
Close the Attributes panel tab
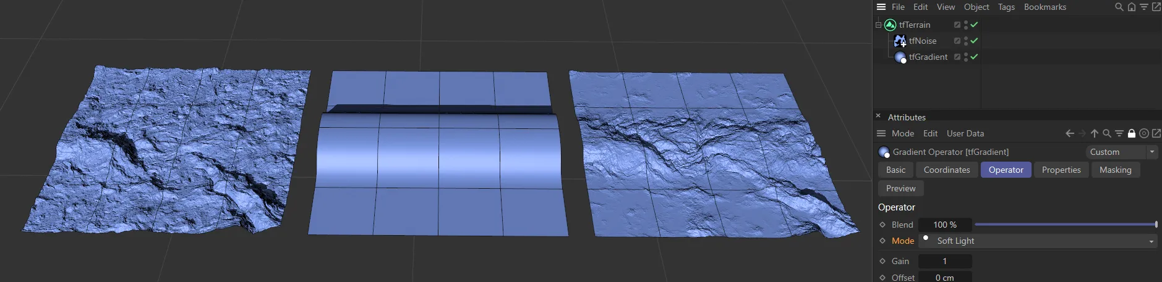click(x=878, y=115)
